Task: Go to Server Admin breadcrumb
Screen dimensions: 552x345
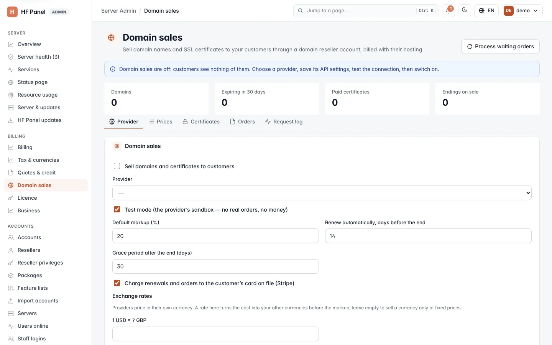Action: [118, 11]
